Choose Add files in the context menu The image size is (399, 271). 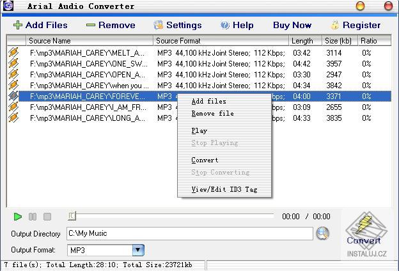click(x=209, y=101)
